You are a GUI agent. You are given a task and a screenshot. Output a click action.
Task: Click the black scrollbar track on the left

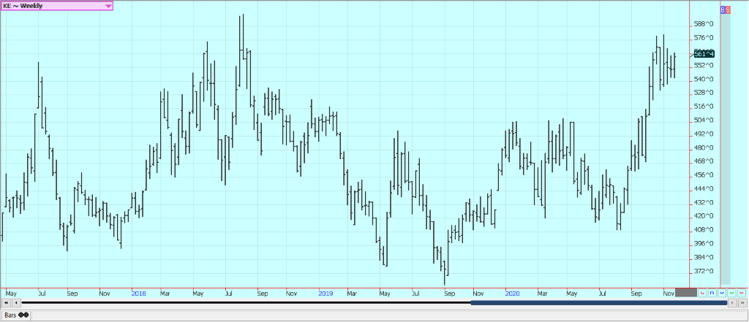pyautogui.click(x=246, y=302)
